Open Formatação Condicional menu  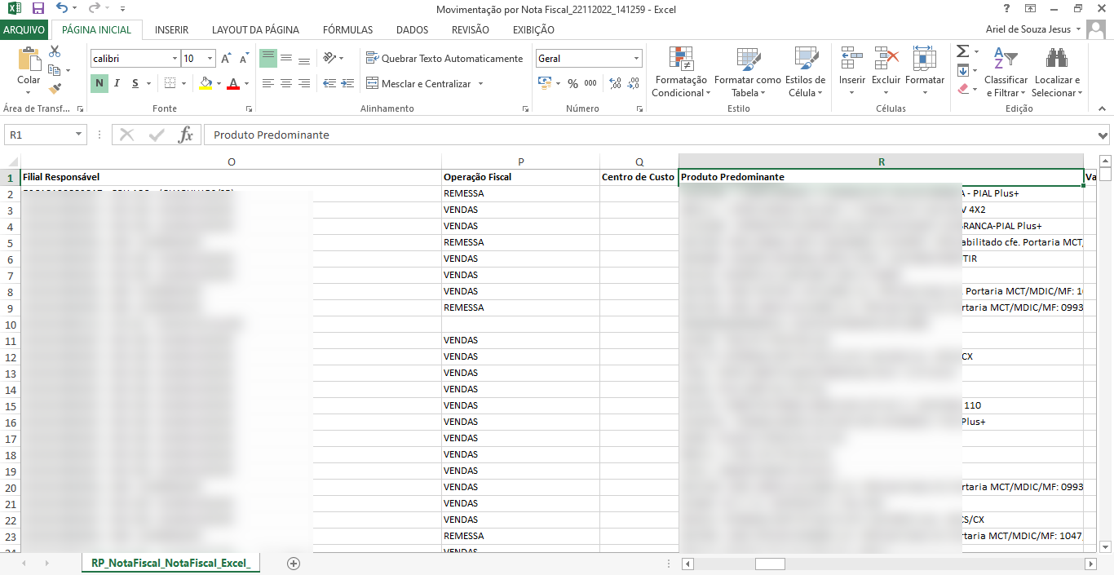[x=681, y=72]
